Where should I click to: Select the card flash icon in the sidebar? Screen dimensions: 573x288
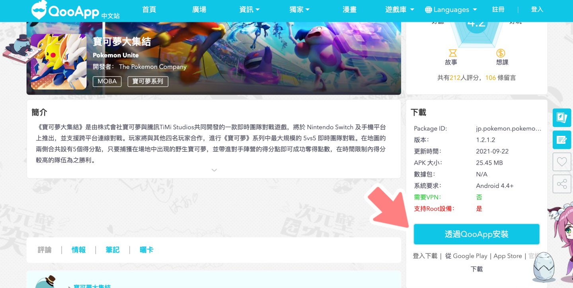click(x=561, y=118)
